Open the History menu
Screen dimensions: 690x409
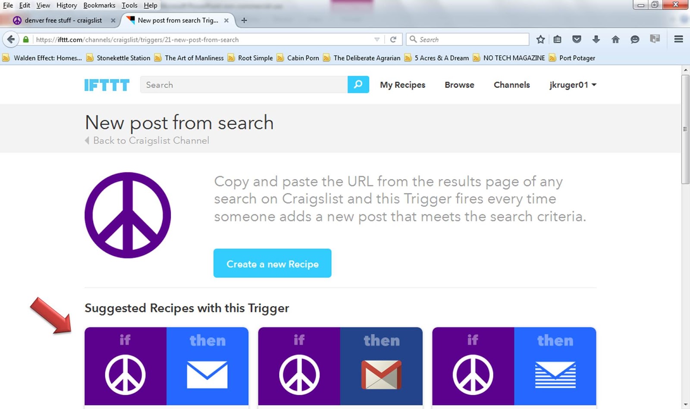coord(66,5)
